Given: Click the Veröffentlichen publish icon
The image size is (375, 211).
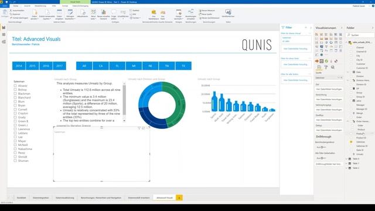Looking at the screenshot, I should click(x=228, y=13).
